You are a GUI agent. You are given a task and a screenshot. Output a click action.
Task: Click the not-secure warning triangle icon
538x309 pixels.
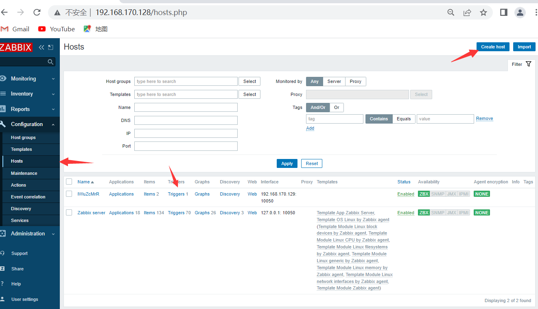tap(57, 13)
